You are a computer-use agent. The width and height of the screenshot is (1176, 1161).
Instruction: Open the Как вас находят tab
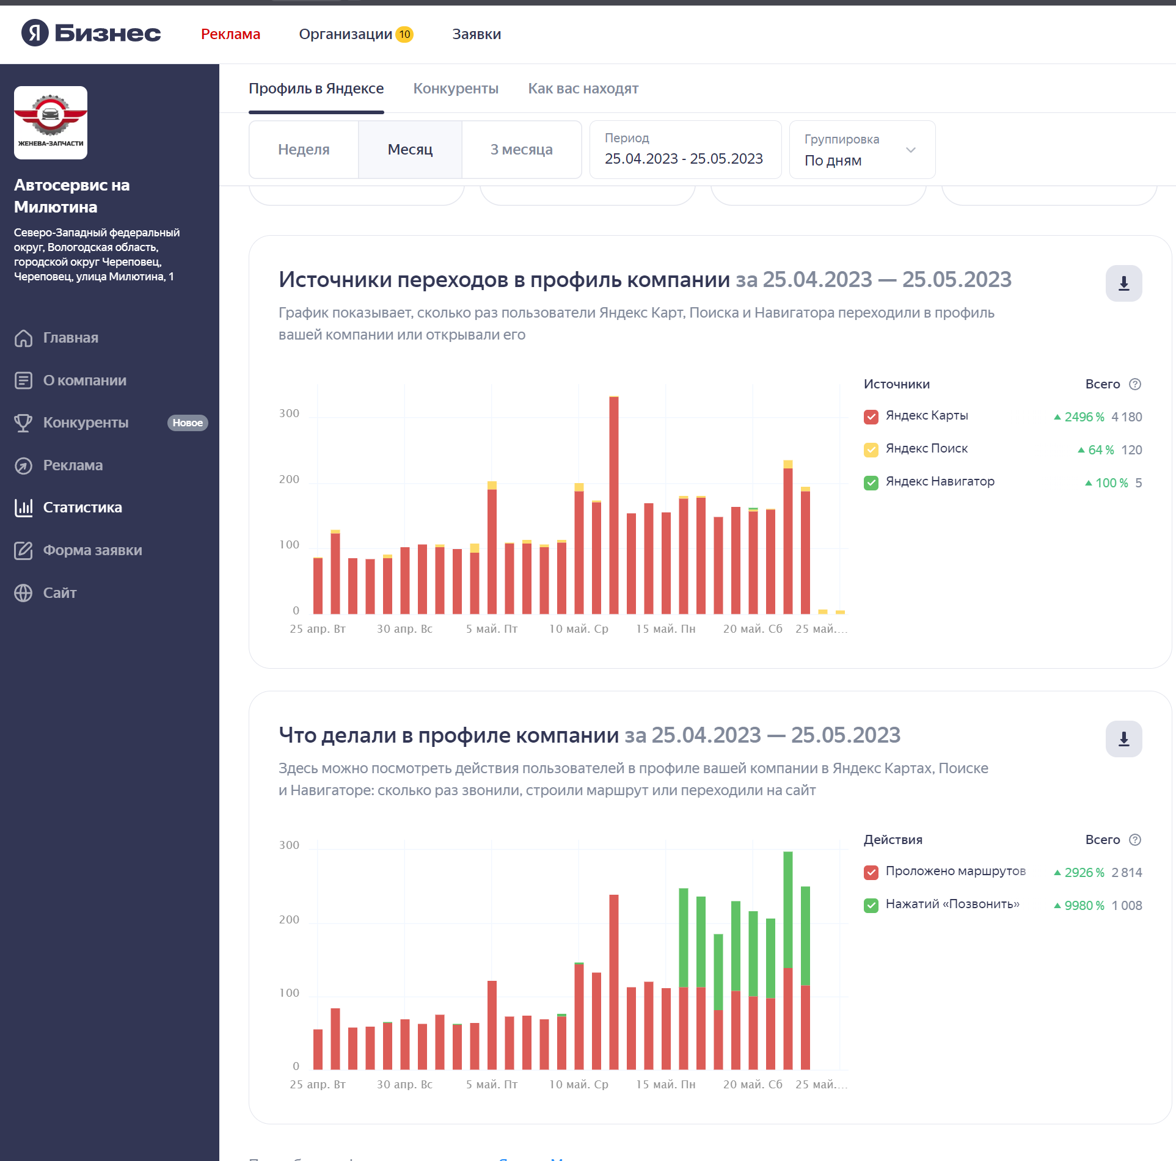point(583,89)
